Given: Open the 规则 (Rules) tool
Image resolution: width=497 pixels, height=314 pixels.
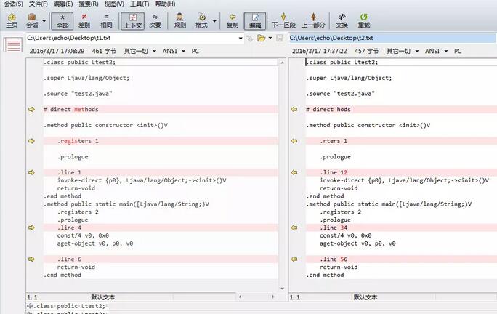Looking at the screenshot, I should click(180, 20).
